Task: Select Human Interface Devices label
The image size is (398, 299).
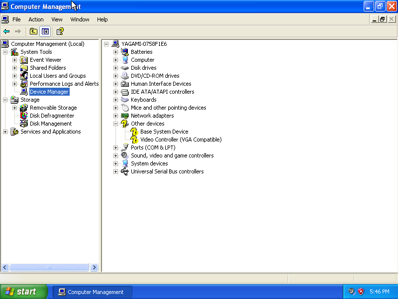Action: (161, 84)
